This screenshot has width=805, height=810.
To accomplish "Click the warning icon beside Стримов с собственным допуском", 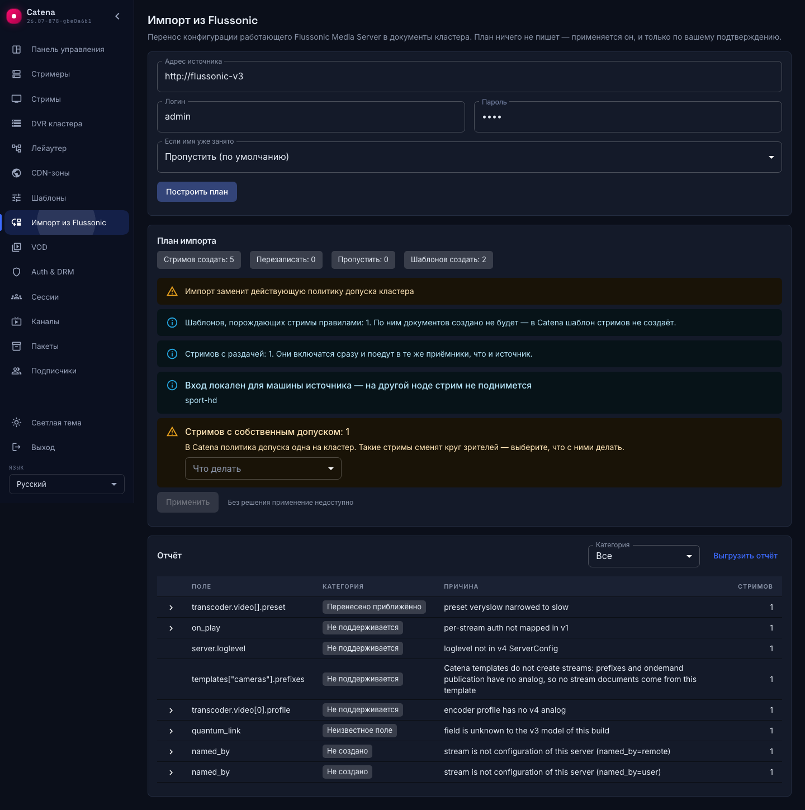I will click(x=172, y=432).
